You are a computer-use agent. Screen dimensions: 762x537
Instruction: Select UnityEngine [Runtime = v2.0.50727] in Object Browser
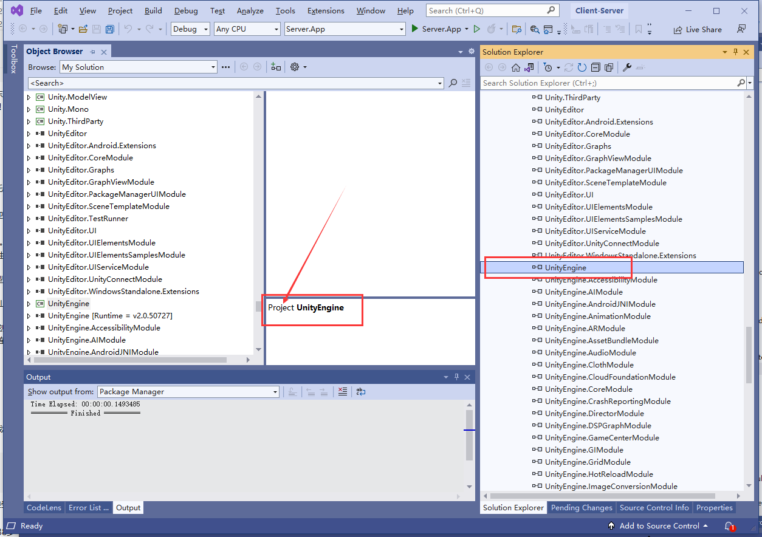pos(110,316)
